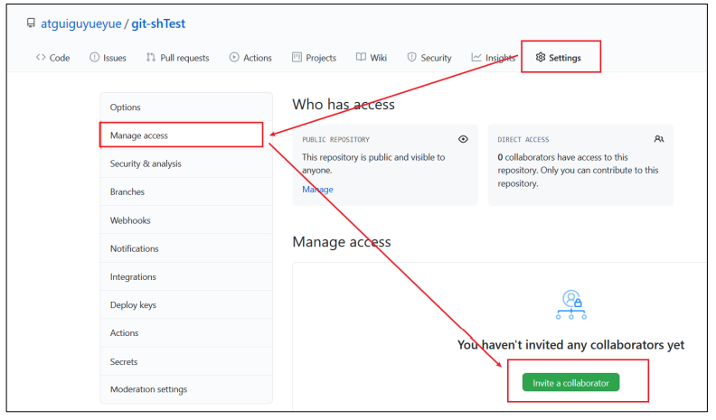Open the Settings tab
This screenshot has height=420, width=716.
click(x=559, y=58)
